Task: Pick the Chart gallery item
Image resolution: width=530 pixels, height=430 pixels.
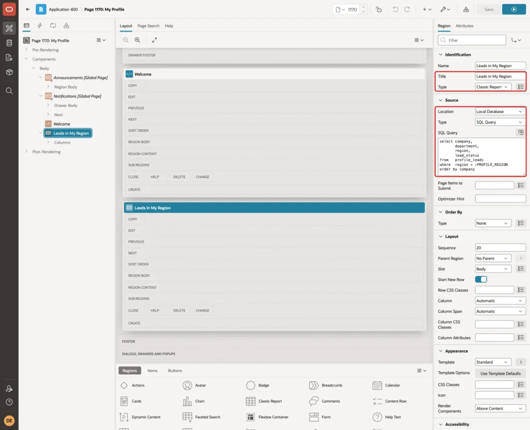Action: pos(194,401)
